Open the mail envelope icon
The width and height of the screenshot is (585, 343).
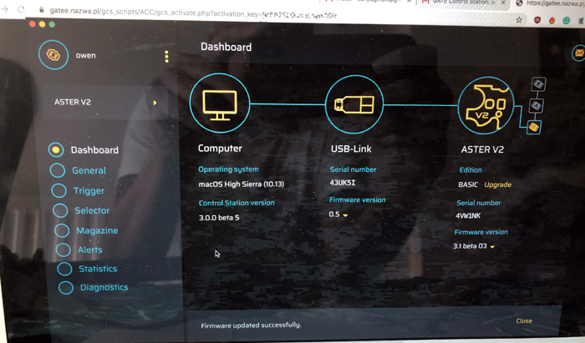pyautogui.click(x=578, y=53)
